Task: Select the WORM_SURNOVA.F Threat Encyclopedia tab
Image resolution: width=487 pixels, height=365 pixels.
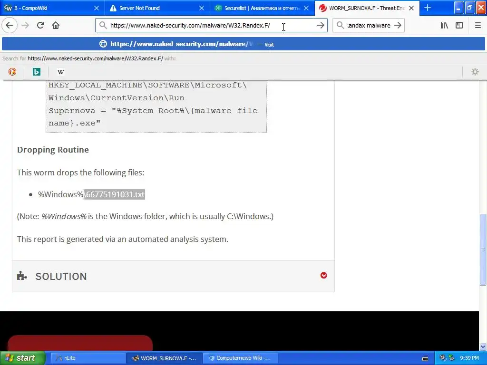Action: tap(367, 8)
